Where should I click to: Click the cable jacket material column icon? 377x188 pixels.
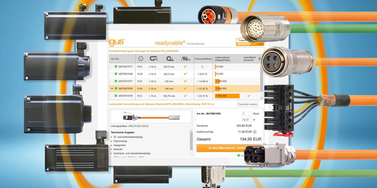pos(141,58)
